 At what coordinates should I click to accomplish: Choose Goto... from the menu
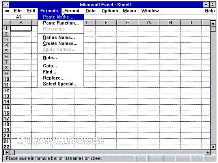(x=61, y=66)
